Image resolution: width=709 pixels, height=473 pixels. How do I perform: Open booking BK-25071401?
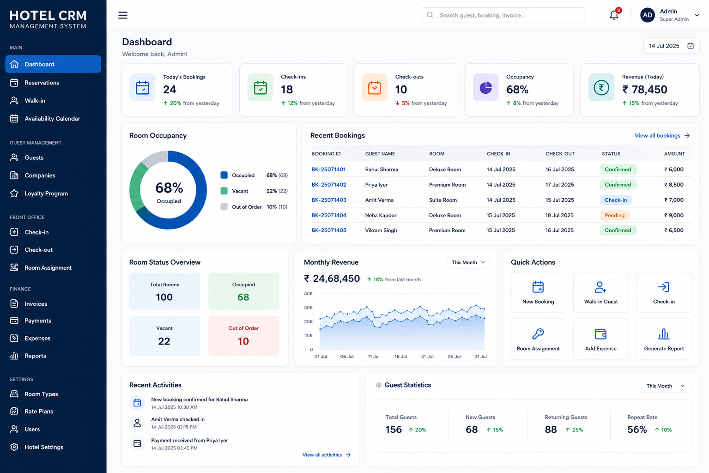tap(329, 170)
